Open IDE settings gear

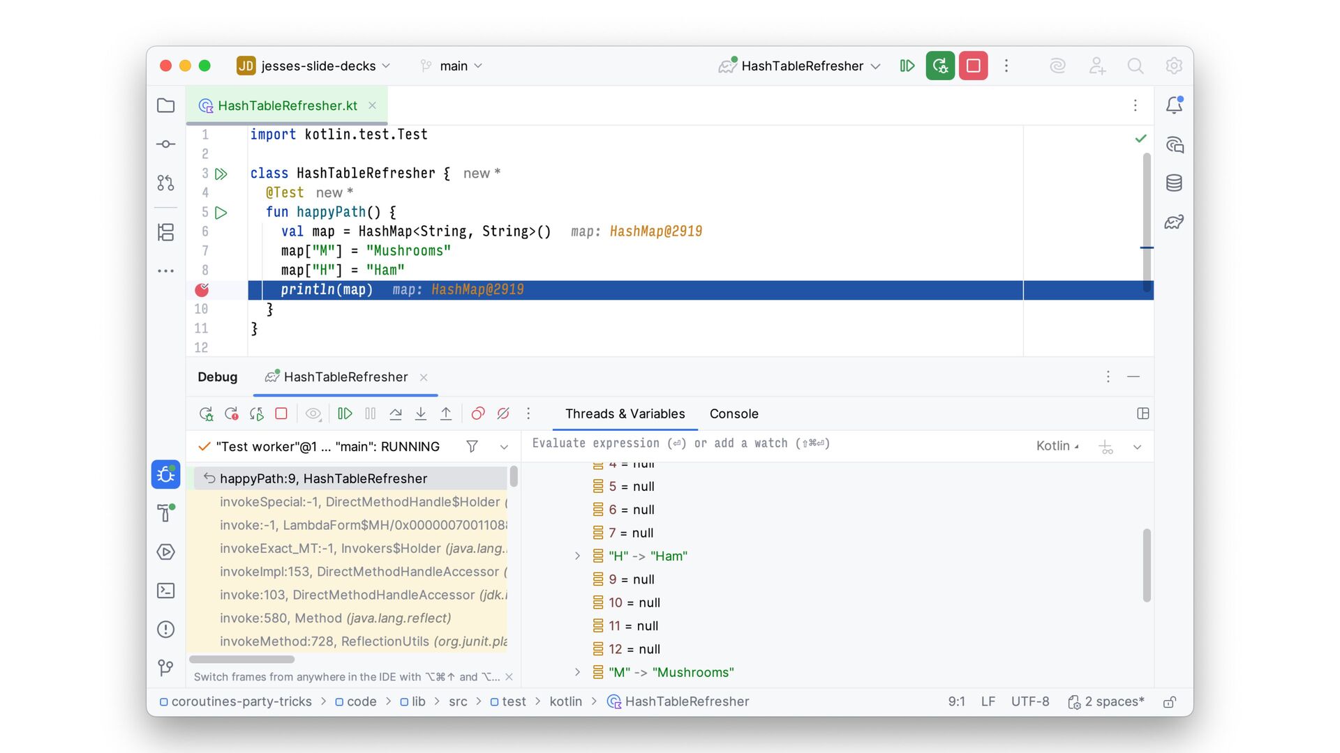point(1174,66)
